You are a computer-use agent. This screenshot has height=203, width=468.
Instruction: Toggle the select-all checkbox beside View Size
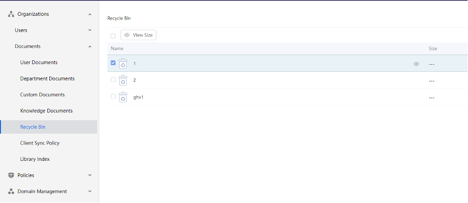(x=113, y=36)
